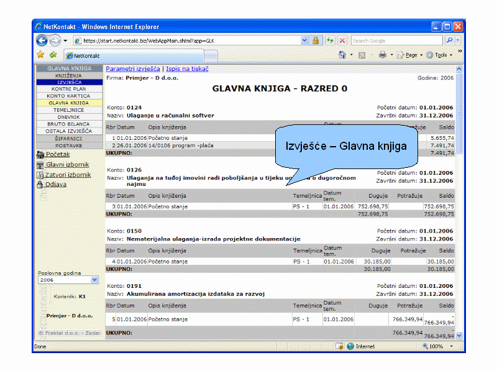Click the Refresh page icon
The image size is (497, 373).
331,40
